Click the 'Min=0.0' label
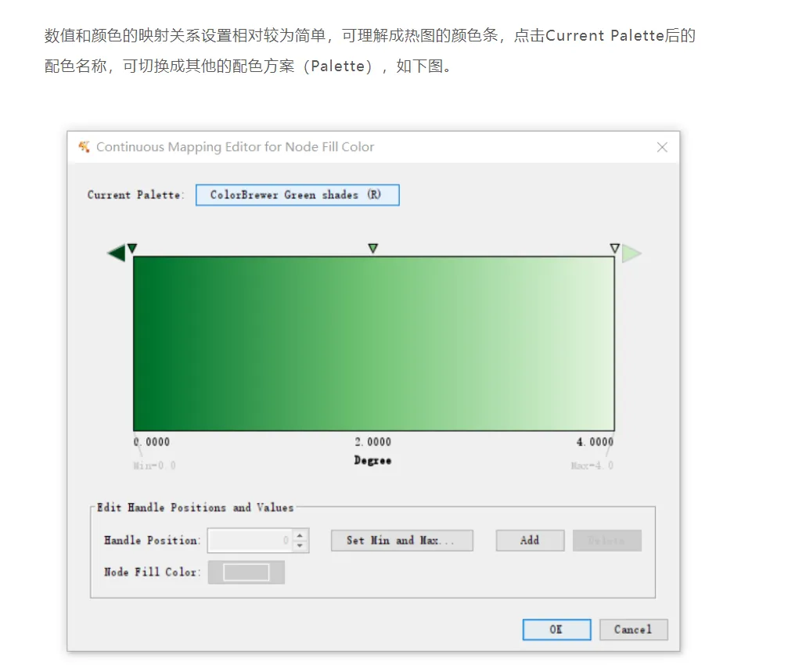 point(155,465)
